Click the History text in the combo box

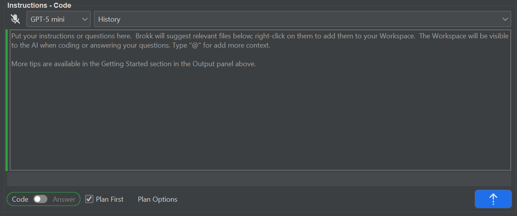click(x=109, y=19)
